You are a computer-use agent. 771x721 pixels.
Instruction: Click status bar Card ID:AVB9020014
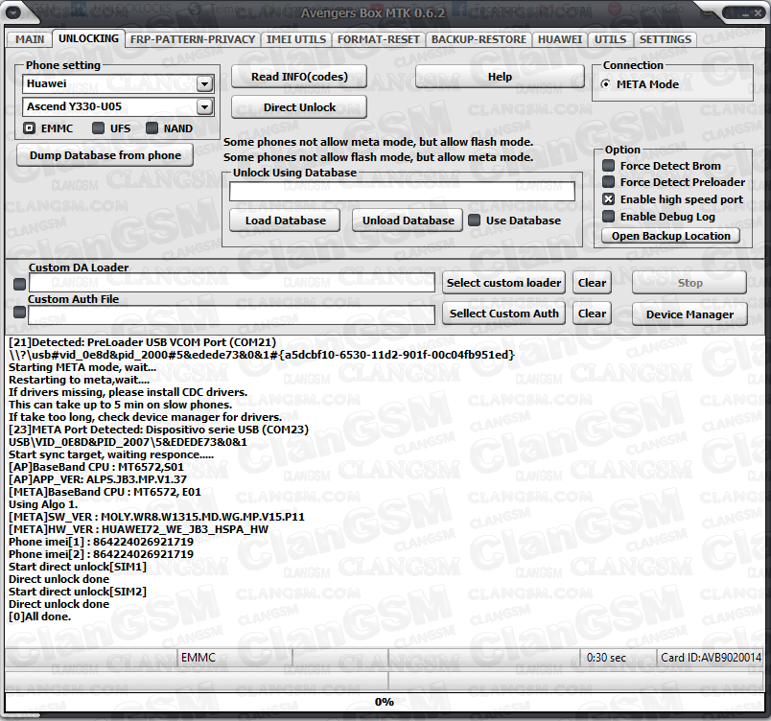coord(711,658)
